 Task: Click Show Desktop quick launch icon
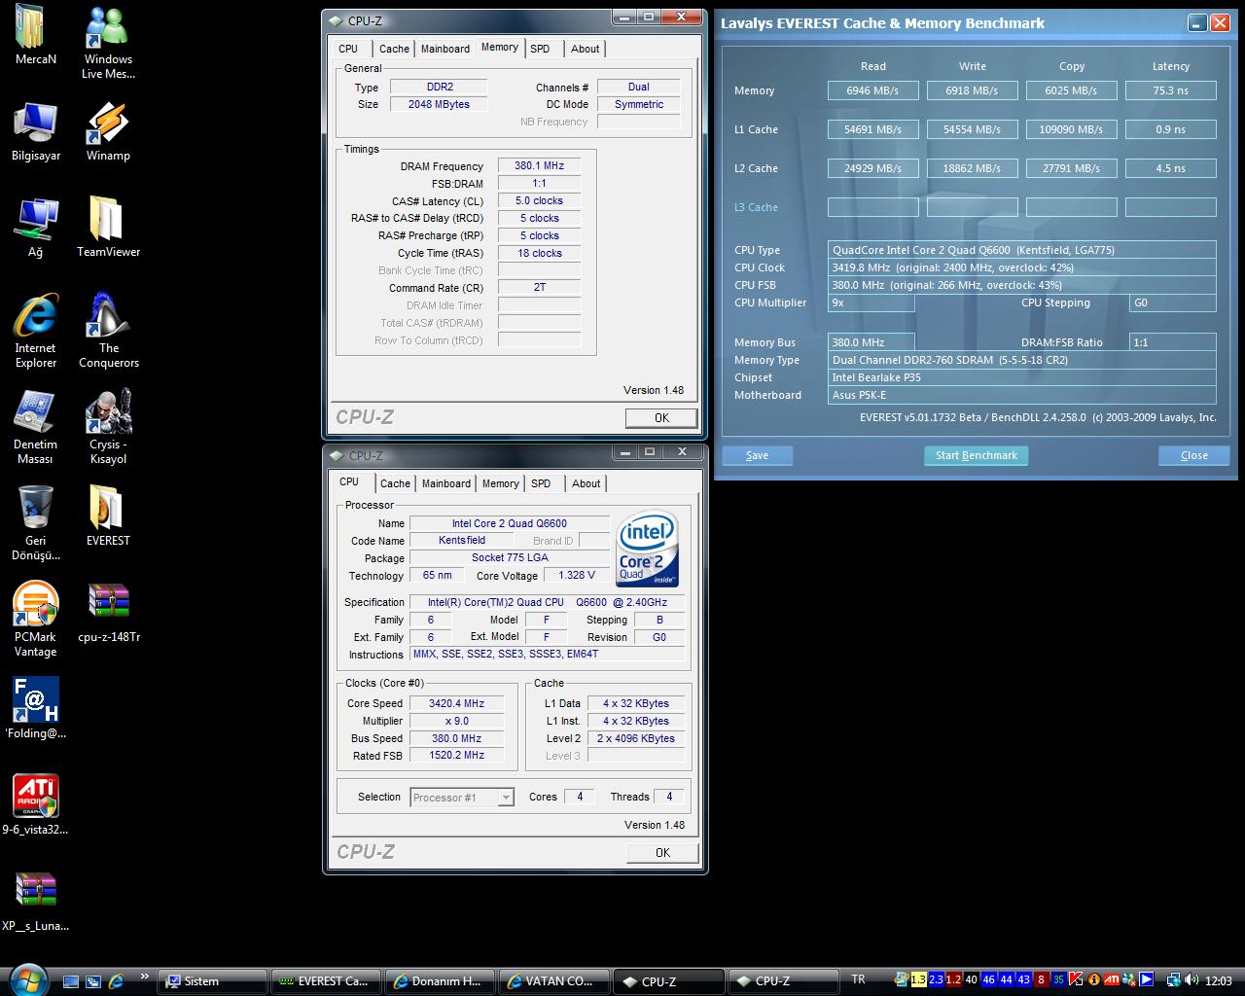coord(71,981)
